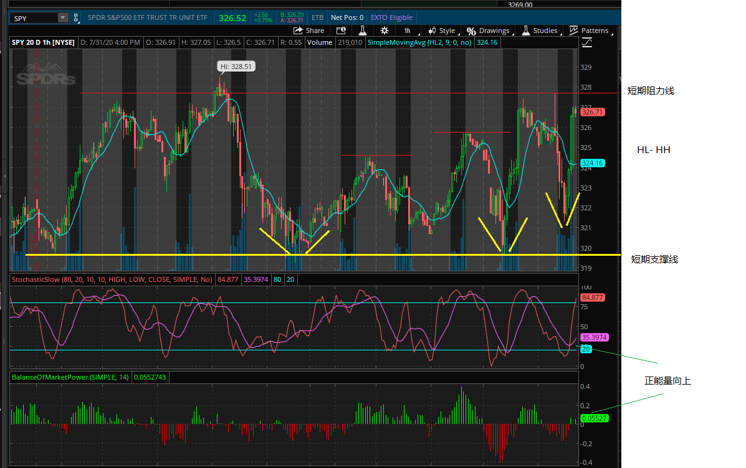
Task: Click the Hi: 328.51 price bubble
Action: (x=236, y=67)
